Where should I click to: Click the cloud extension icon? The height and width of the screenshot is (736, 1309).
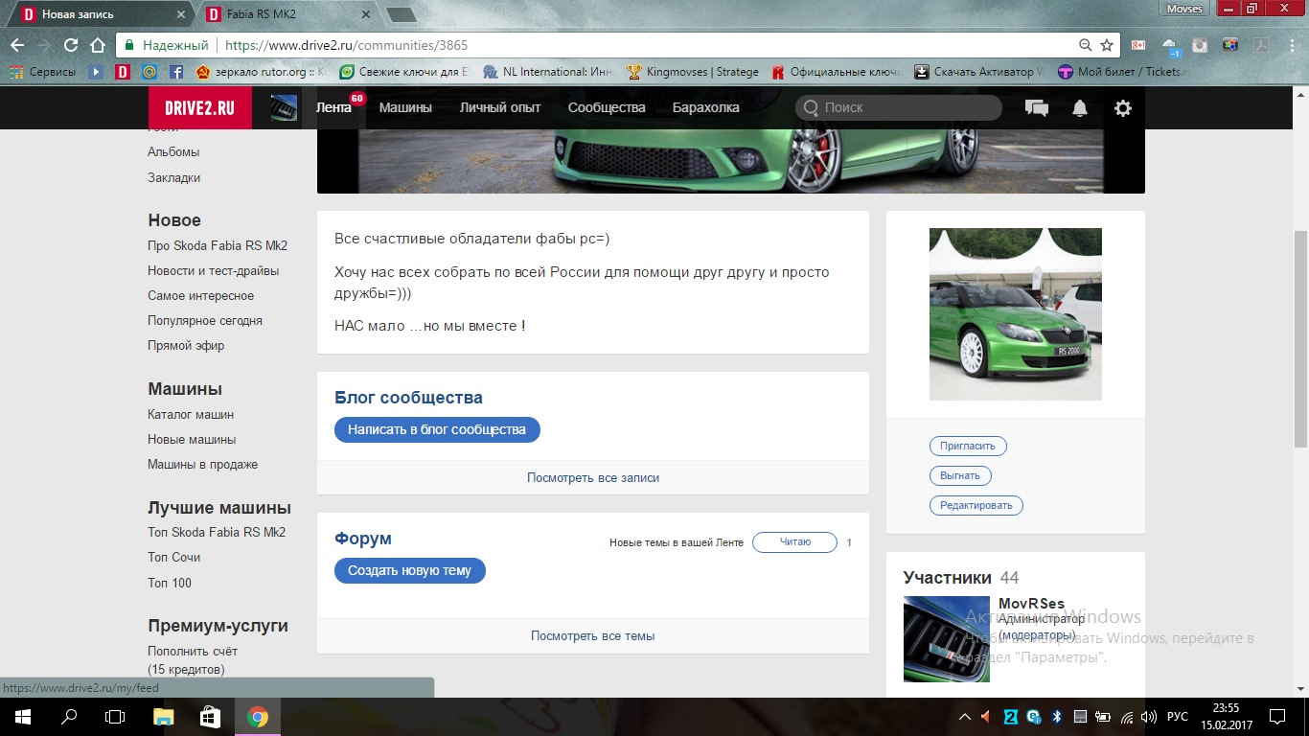point(1170,46)
